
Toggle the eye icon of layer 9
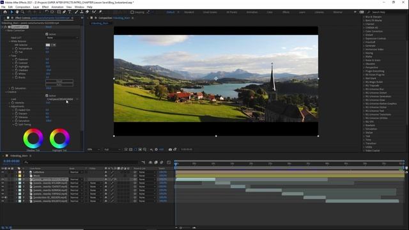click(3, 201)
